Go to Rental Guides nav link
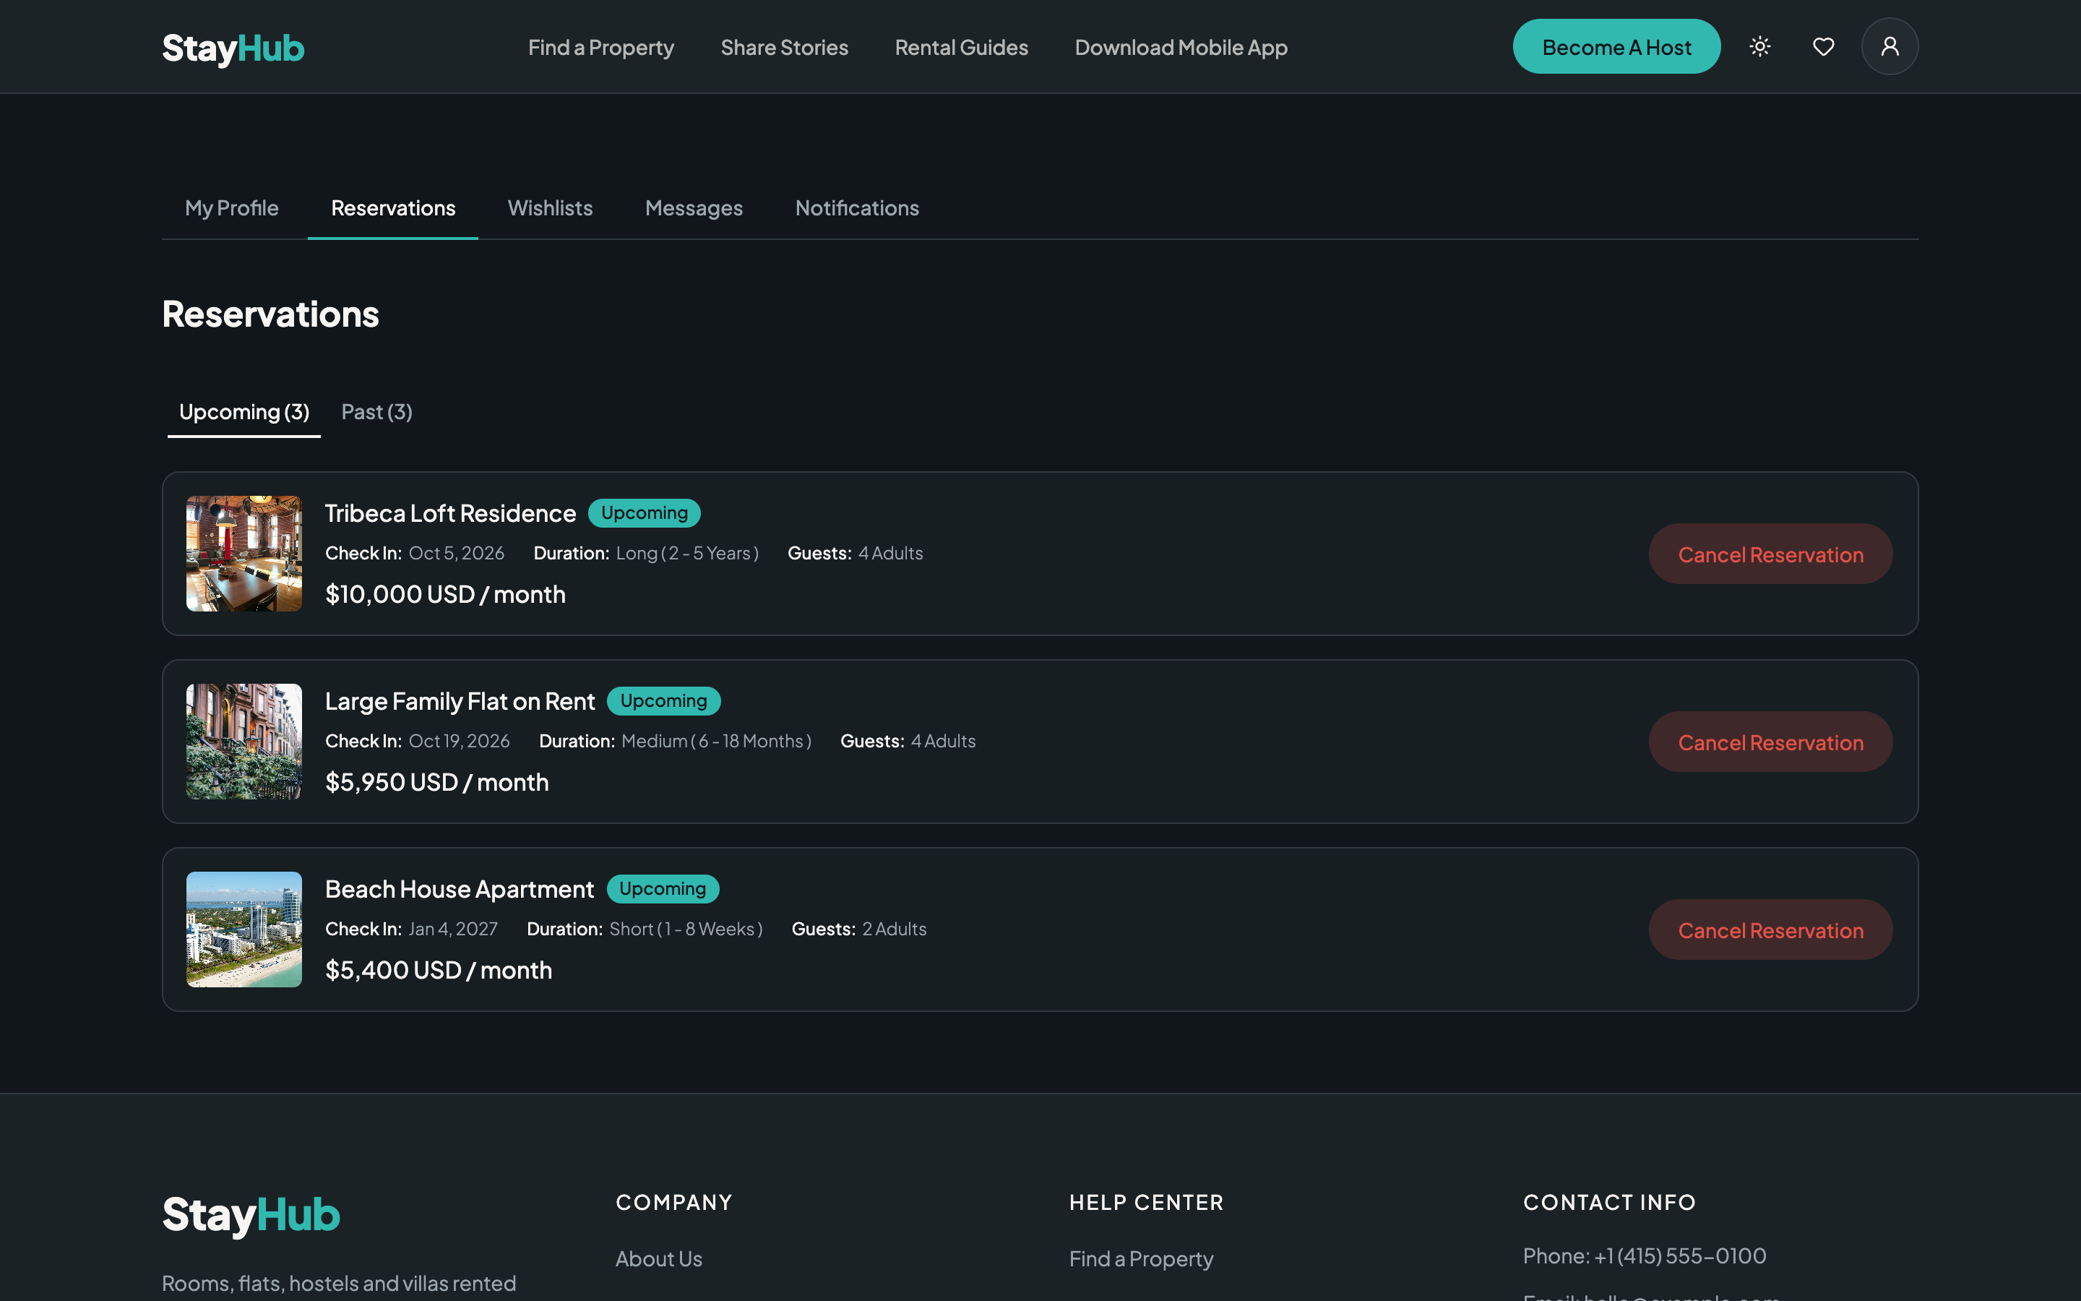 [x=962, y=47]
